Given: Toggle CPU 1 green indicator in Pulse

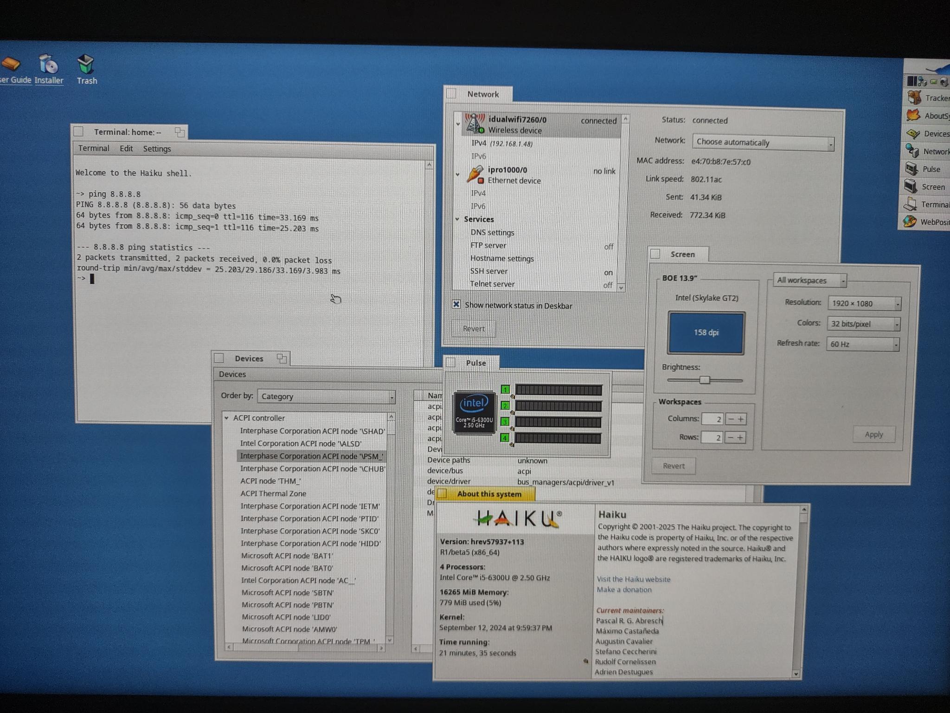Looking at the screenshot, I should 506,389.
